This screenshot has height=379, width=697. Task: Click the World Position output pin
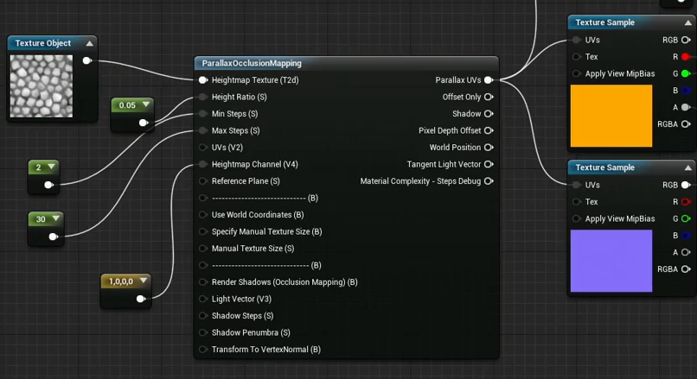click(489, 148)
